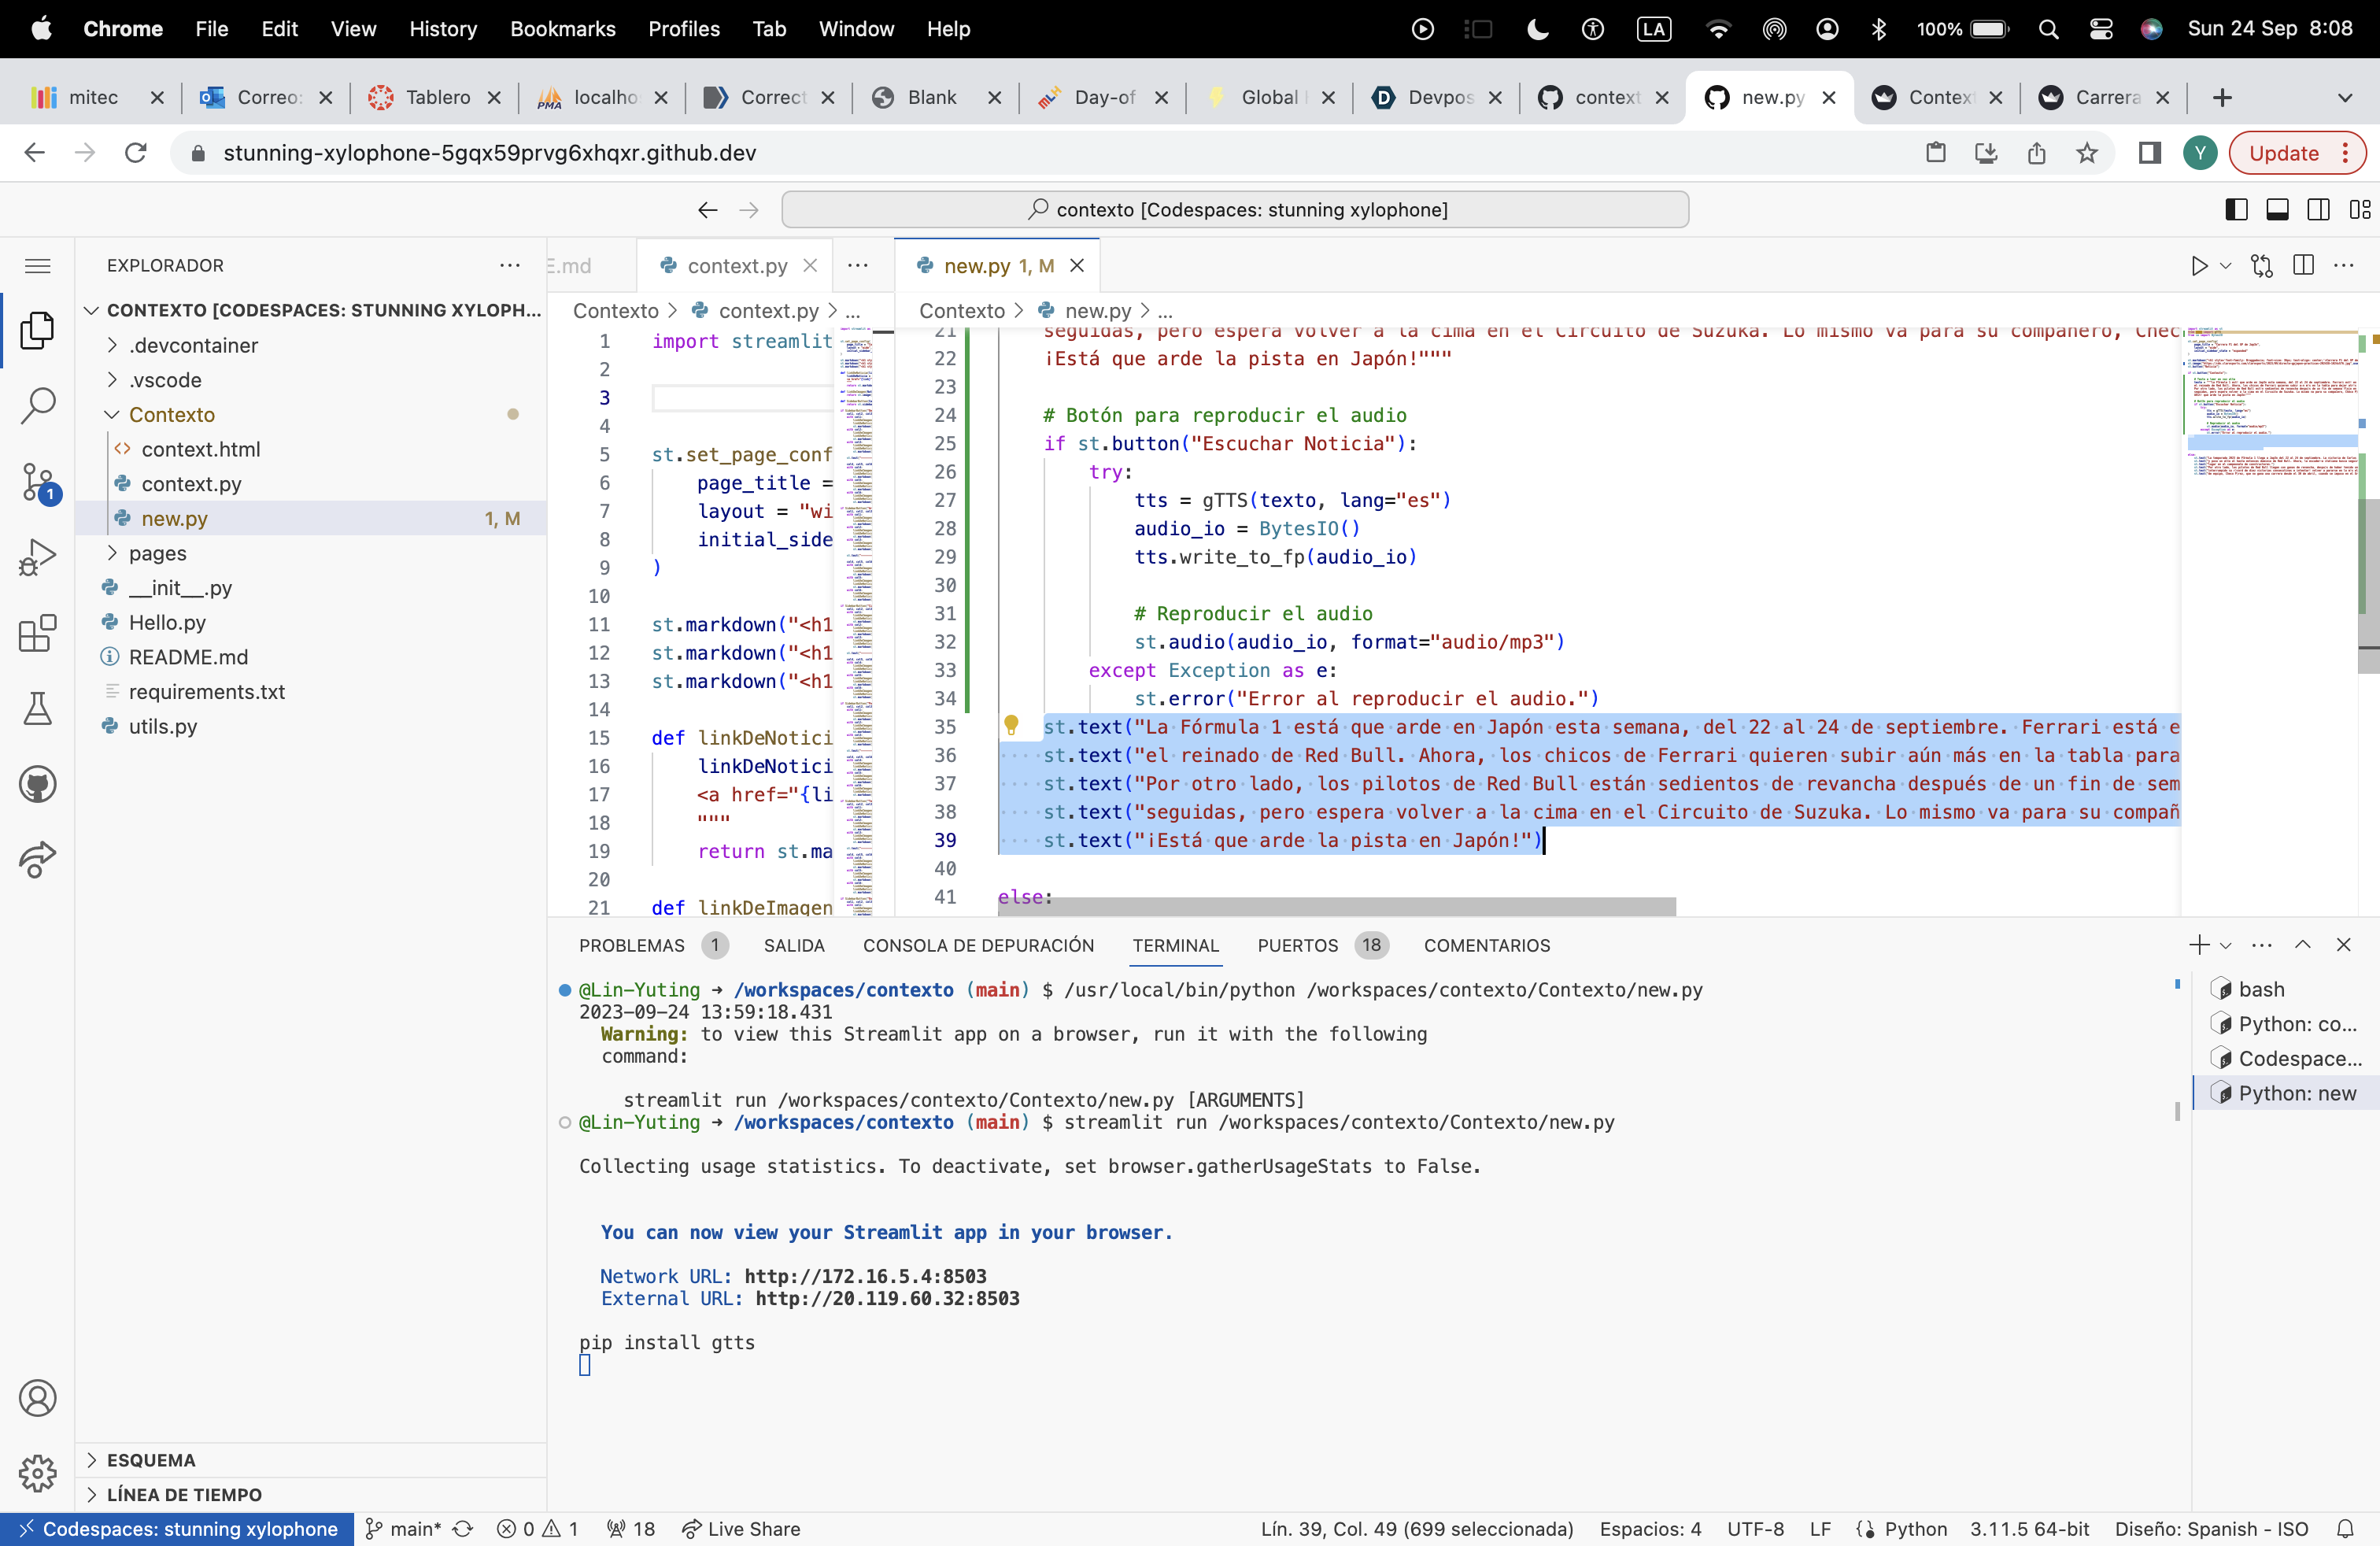Toggle the primary side bar layout button
2380x1546 pixels.
point(2236,210)
